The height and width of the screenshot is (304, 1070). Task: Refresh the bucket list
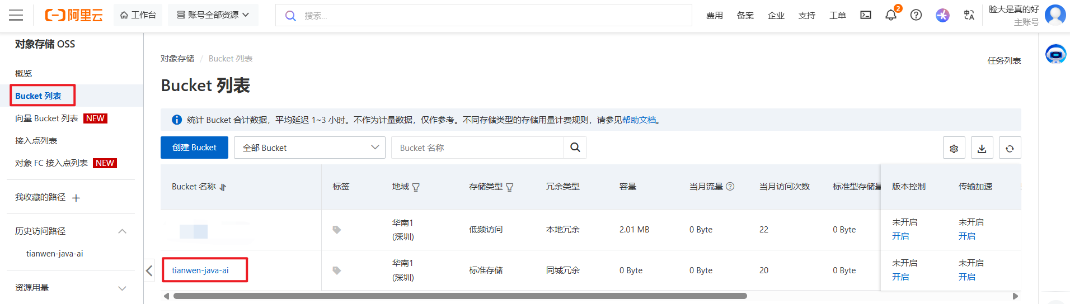(x=1010, y=148)
